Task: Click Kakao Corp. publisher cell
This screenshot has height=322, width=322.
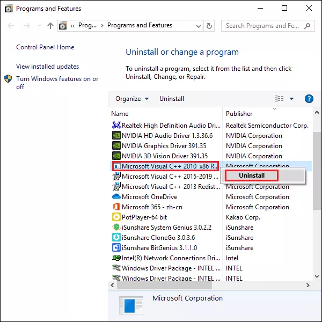Action: click(243, 217)
